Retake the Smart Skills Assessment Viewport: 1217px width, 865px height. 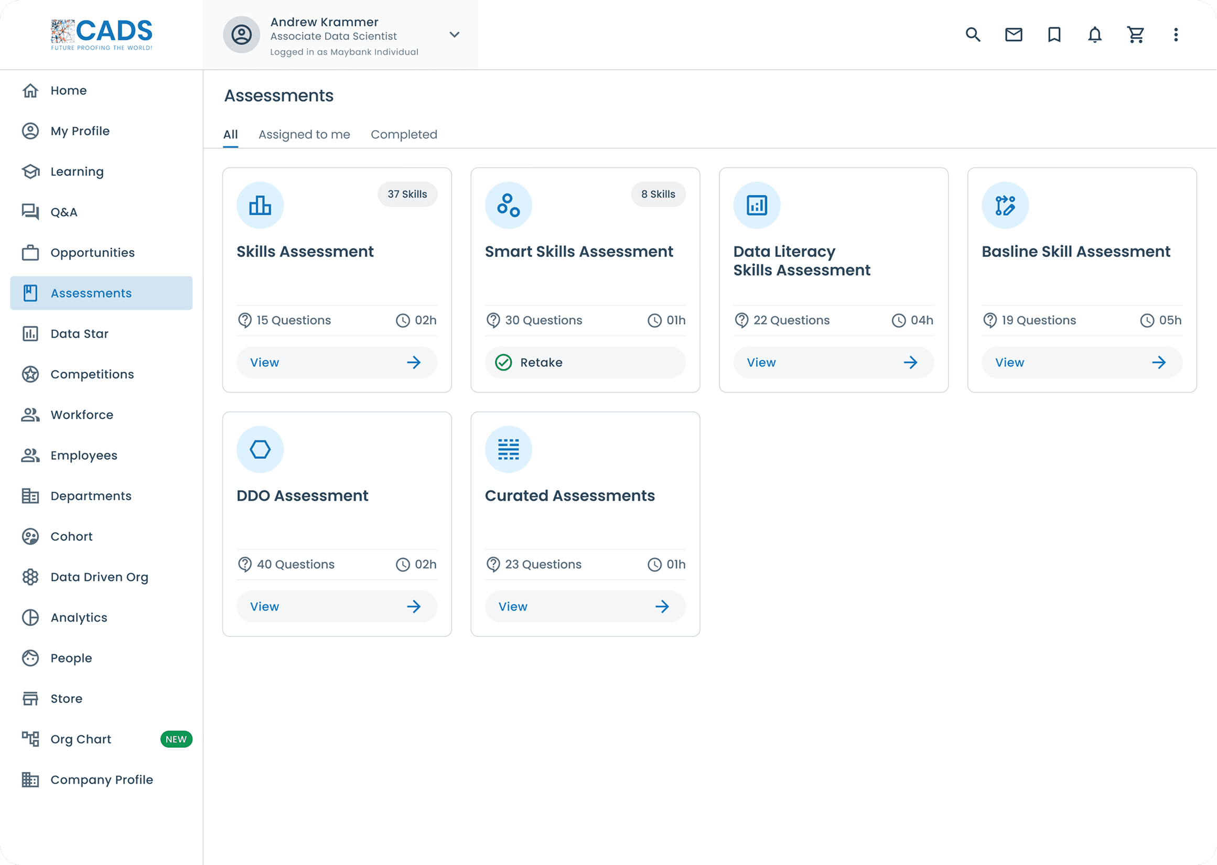click(585, 362)
